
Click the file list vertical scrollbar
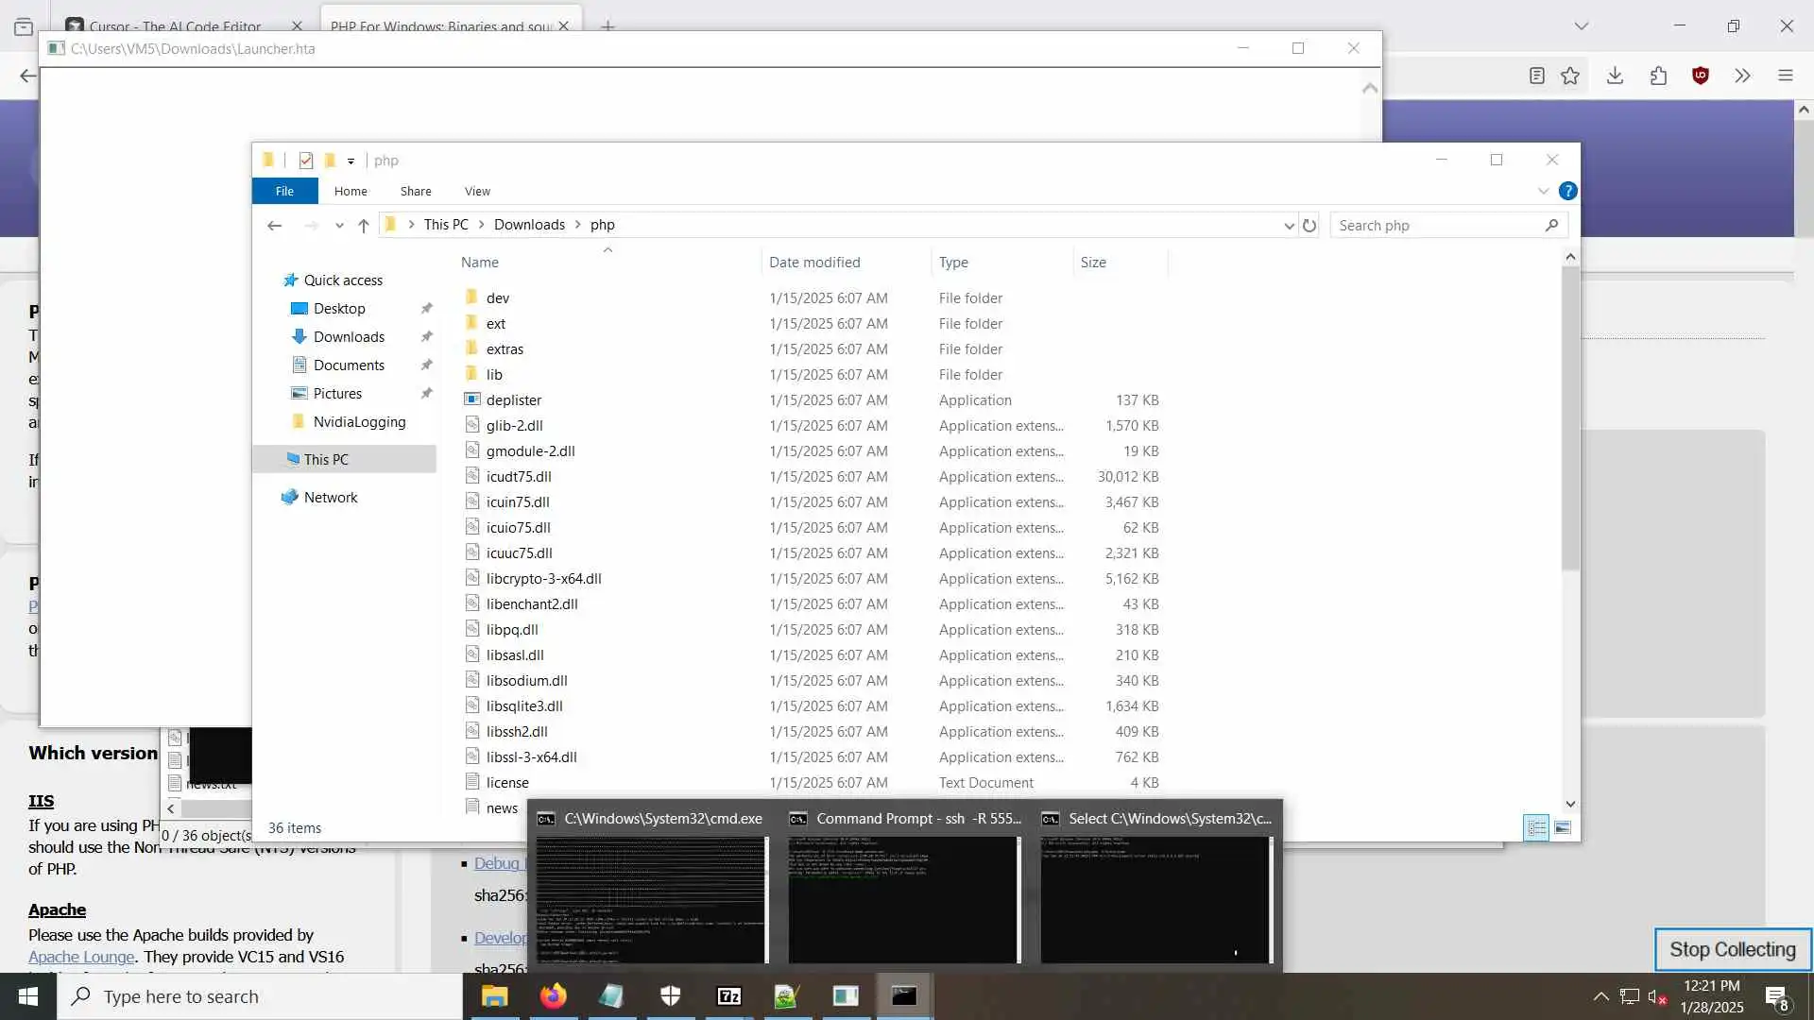(1570, 416)
